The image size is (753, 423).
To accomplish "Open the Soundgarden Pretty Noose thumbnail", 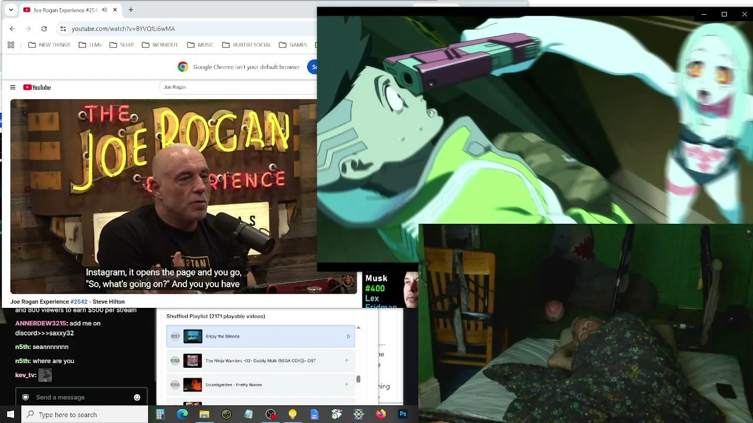I will tap(193, 385).
